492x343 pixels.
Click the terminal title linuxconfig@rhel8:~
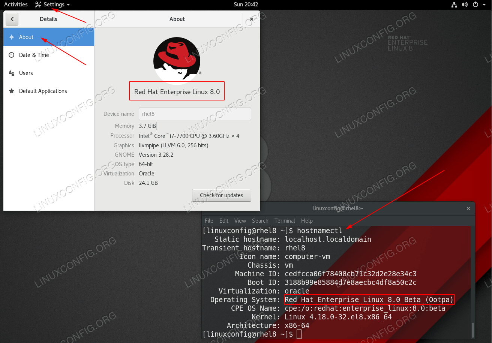coord(338,208)
